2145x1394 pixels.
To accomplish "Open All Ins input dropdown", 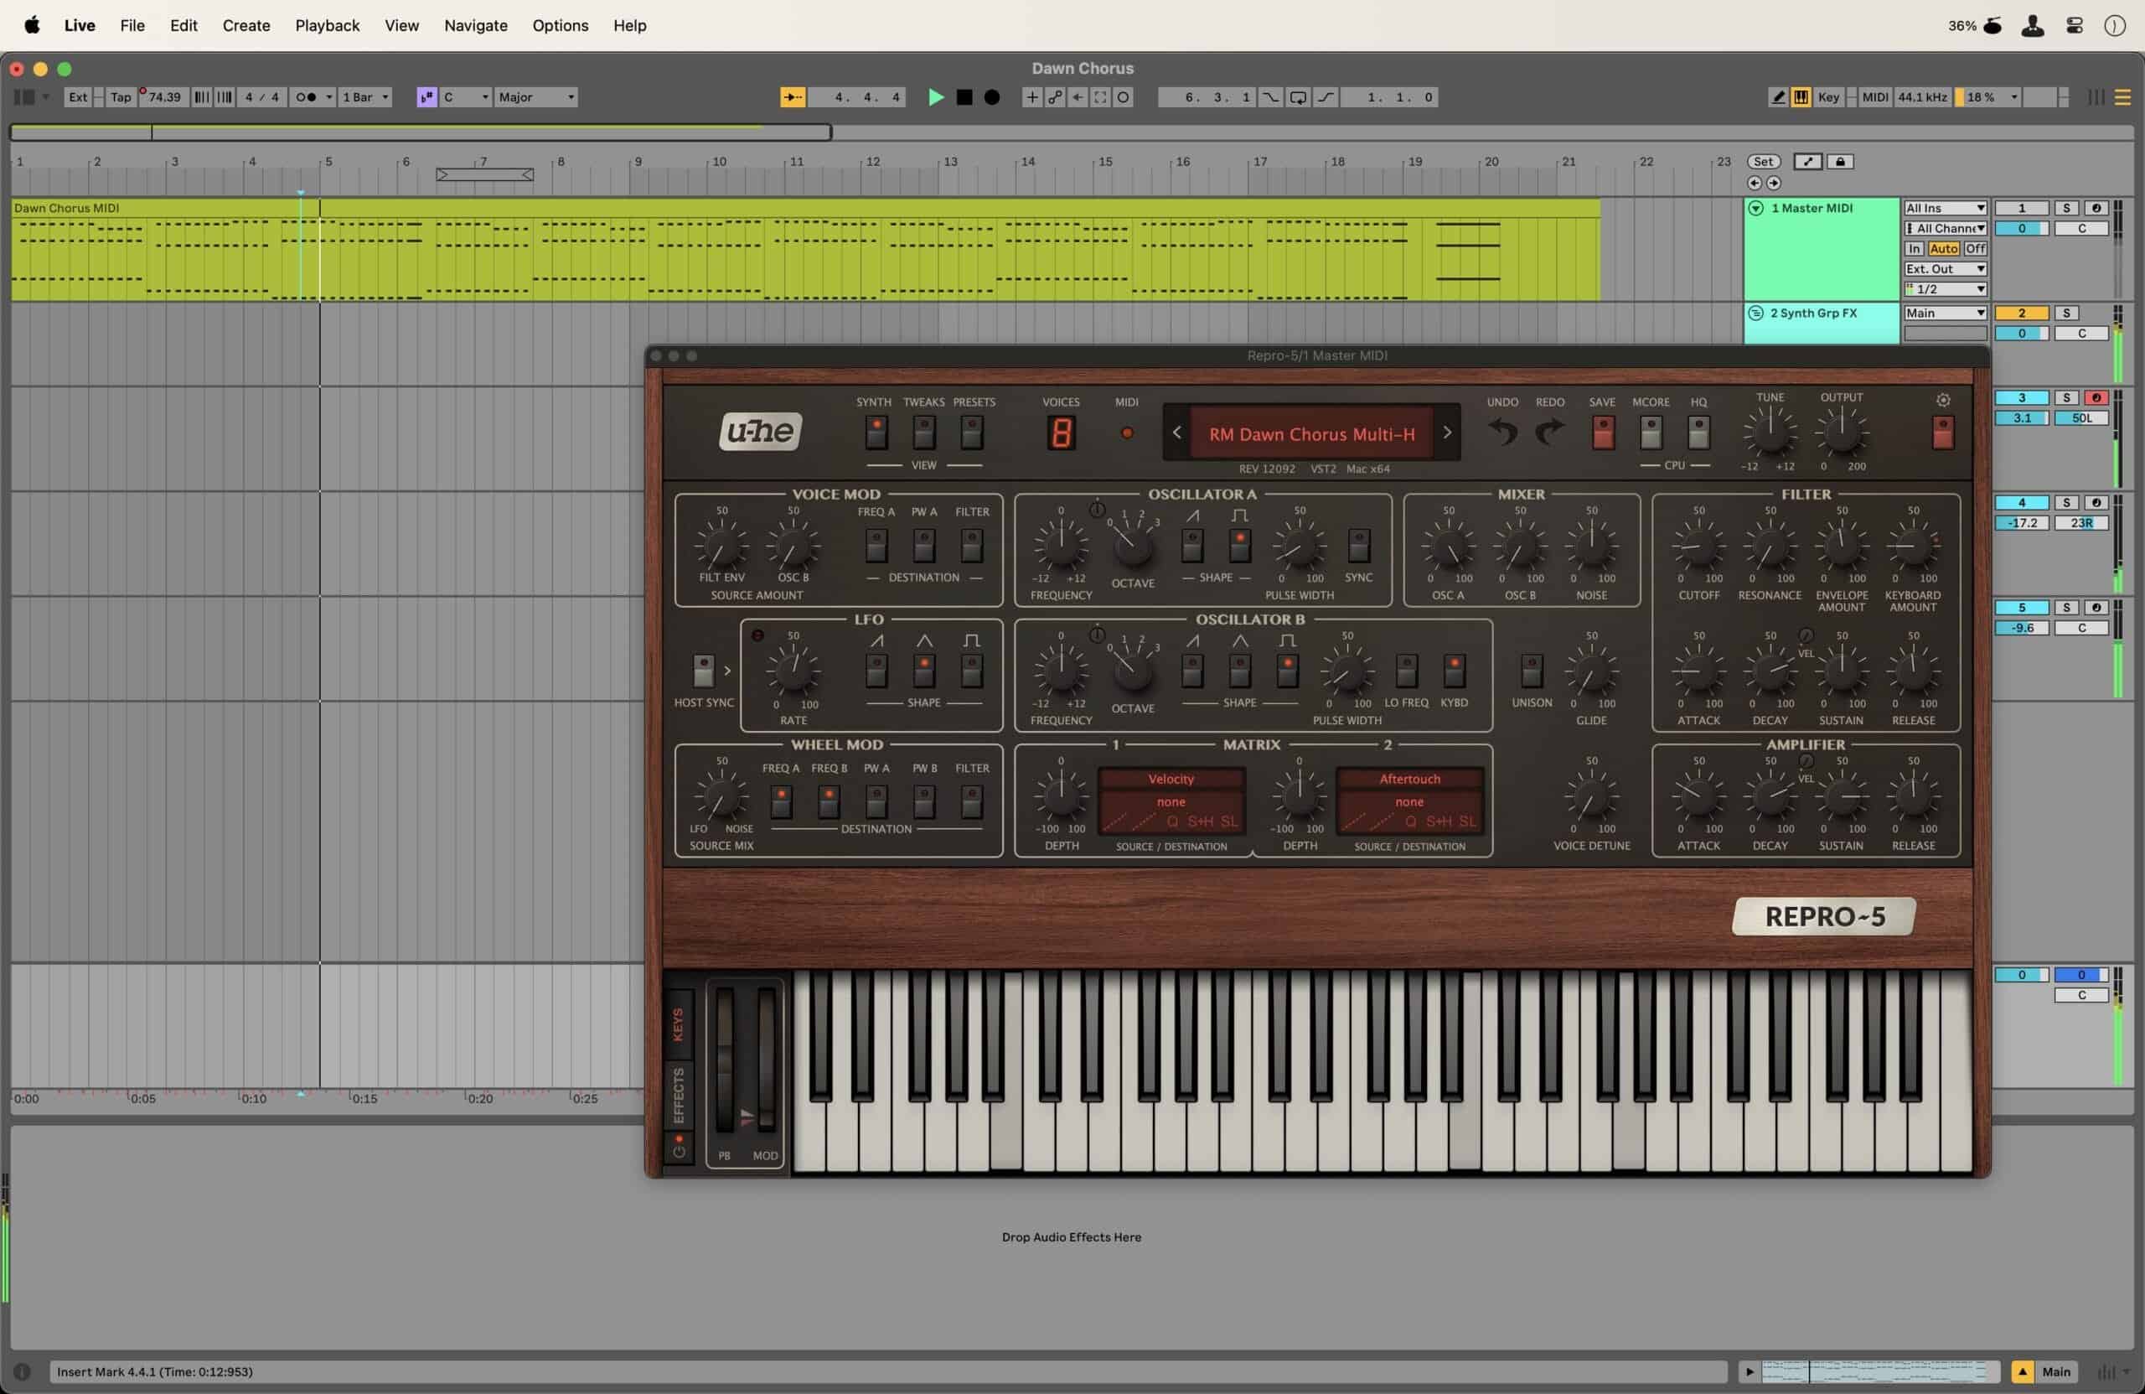I will tap(1944, 208).
